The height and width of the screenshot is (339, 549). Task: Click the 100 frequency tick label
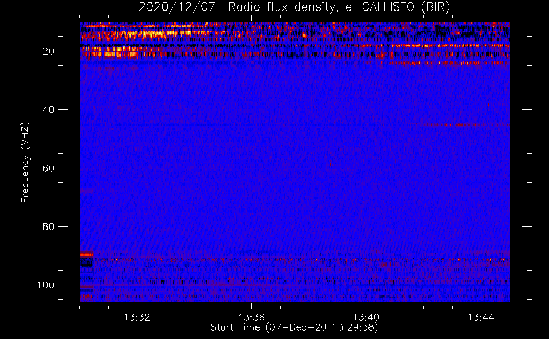(x=46, y=285)
